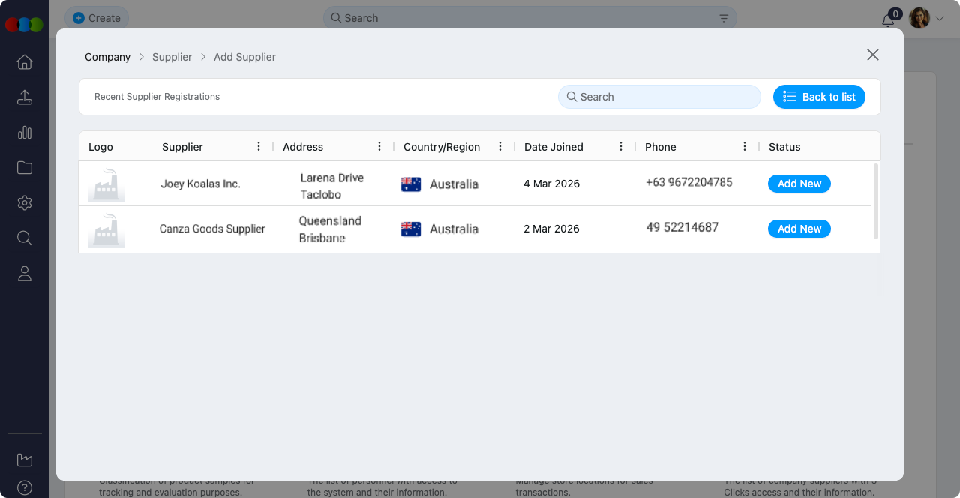This screenshot has height=498, width=960.
Task: Click the folder icon in sidebar
Action: pos(25,168)
